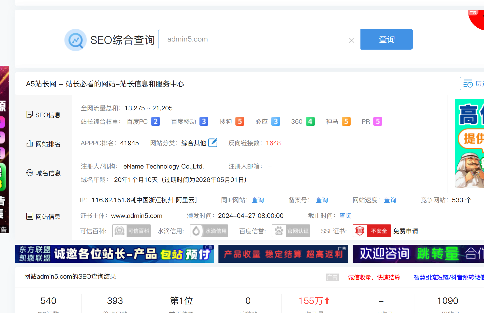Screen dimensions: 484x313
Task: Click the red 广告 corner badge
Action: point(473,13)
